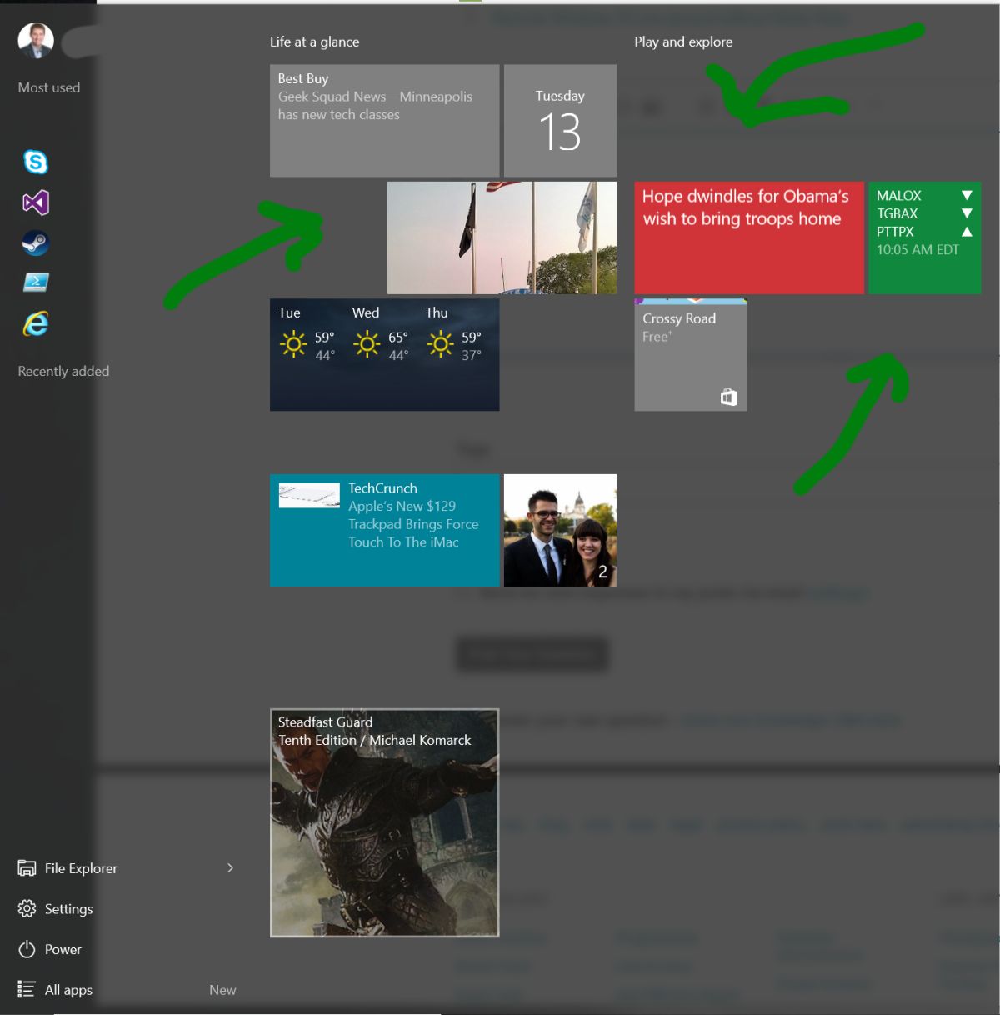Expand File Explorer jump list arrow
Image resolution: width=1000 pixels, height=1015 pixels.
(x=231, y=868)
